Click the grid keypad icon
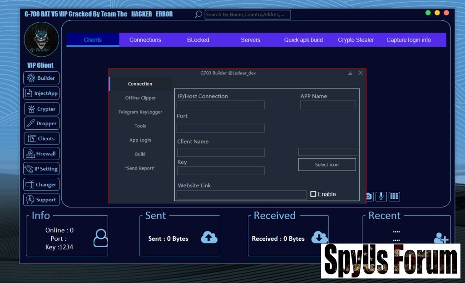The width and height of the screenshot is (465, 283). pyautogui.click(x=394, y=196)
